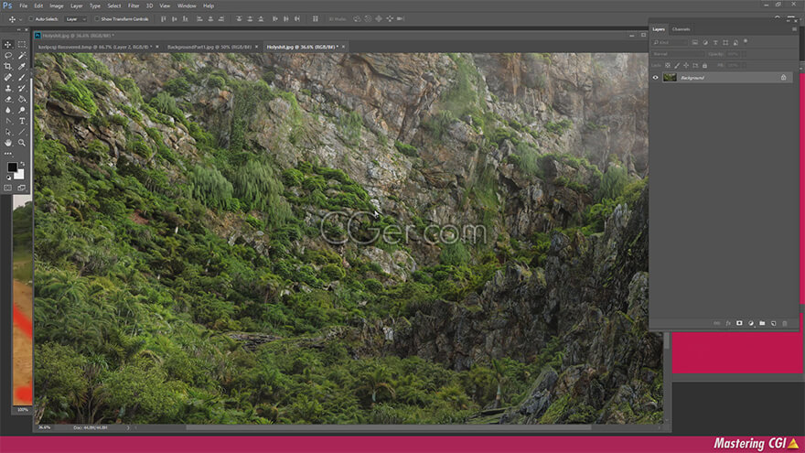Image resolution: width=805 pixels, height=453 pixels.
Task: Open the Image menu
Action: (57, 5)
